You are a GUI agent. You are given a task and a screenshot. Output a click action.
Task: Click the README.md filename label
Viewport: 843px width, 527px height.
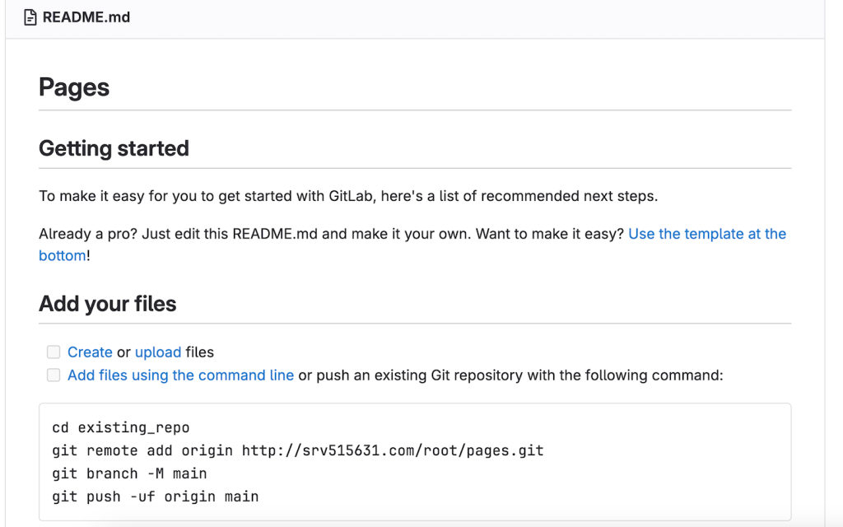click(x=84, y=16)
